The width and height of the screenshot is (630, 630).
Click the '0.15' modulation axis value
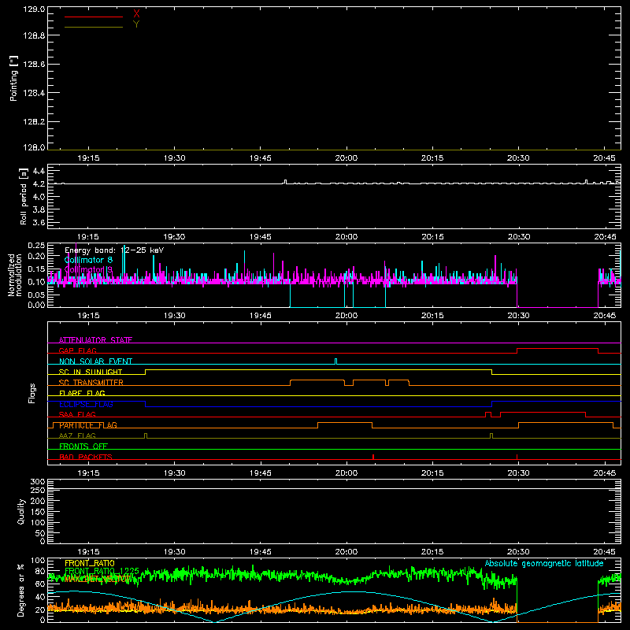tap(36, 269)
